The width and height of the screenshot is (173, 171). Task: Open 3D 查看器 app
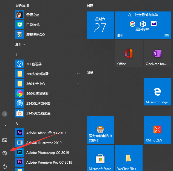(34, 64)
